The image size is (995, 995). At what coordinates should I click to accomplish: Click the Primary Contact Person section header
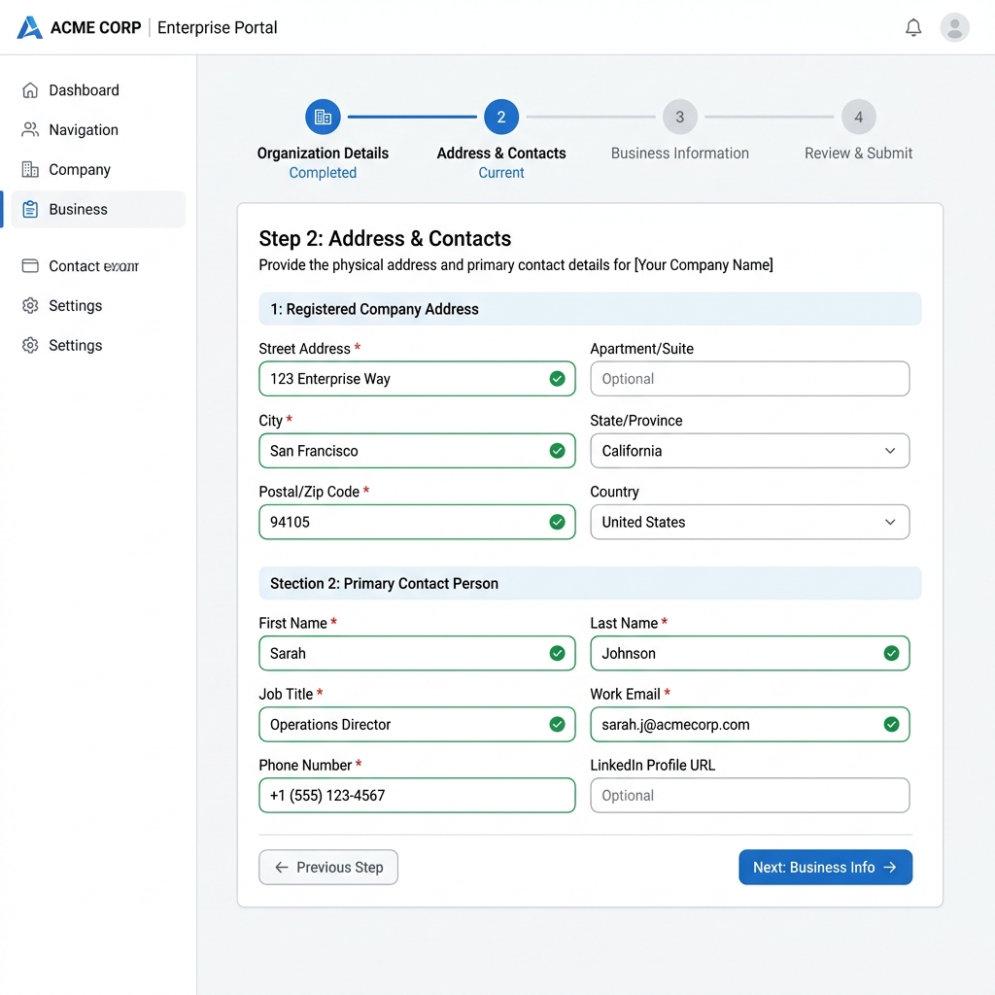point(590,584)
